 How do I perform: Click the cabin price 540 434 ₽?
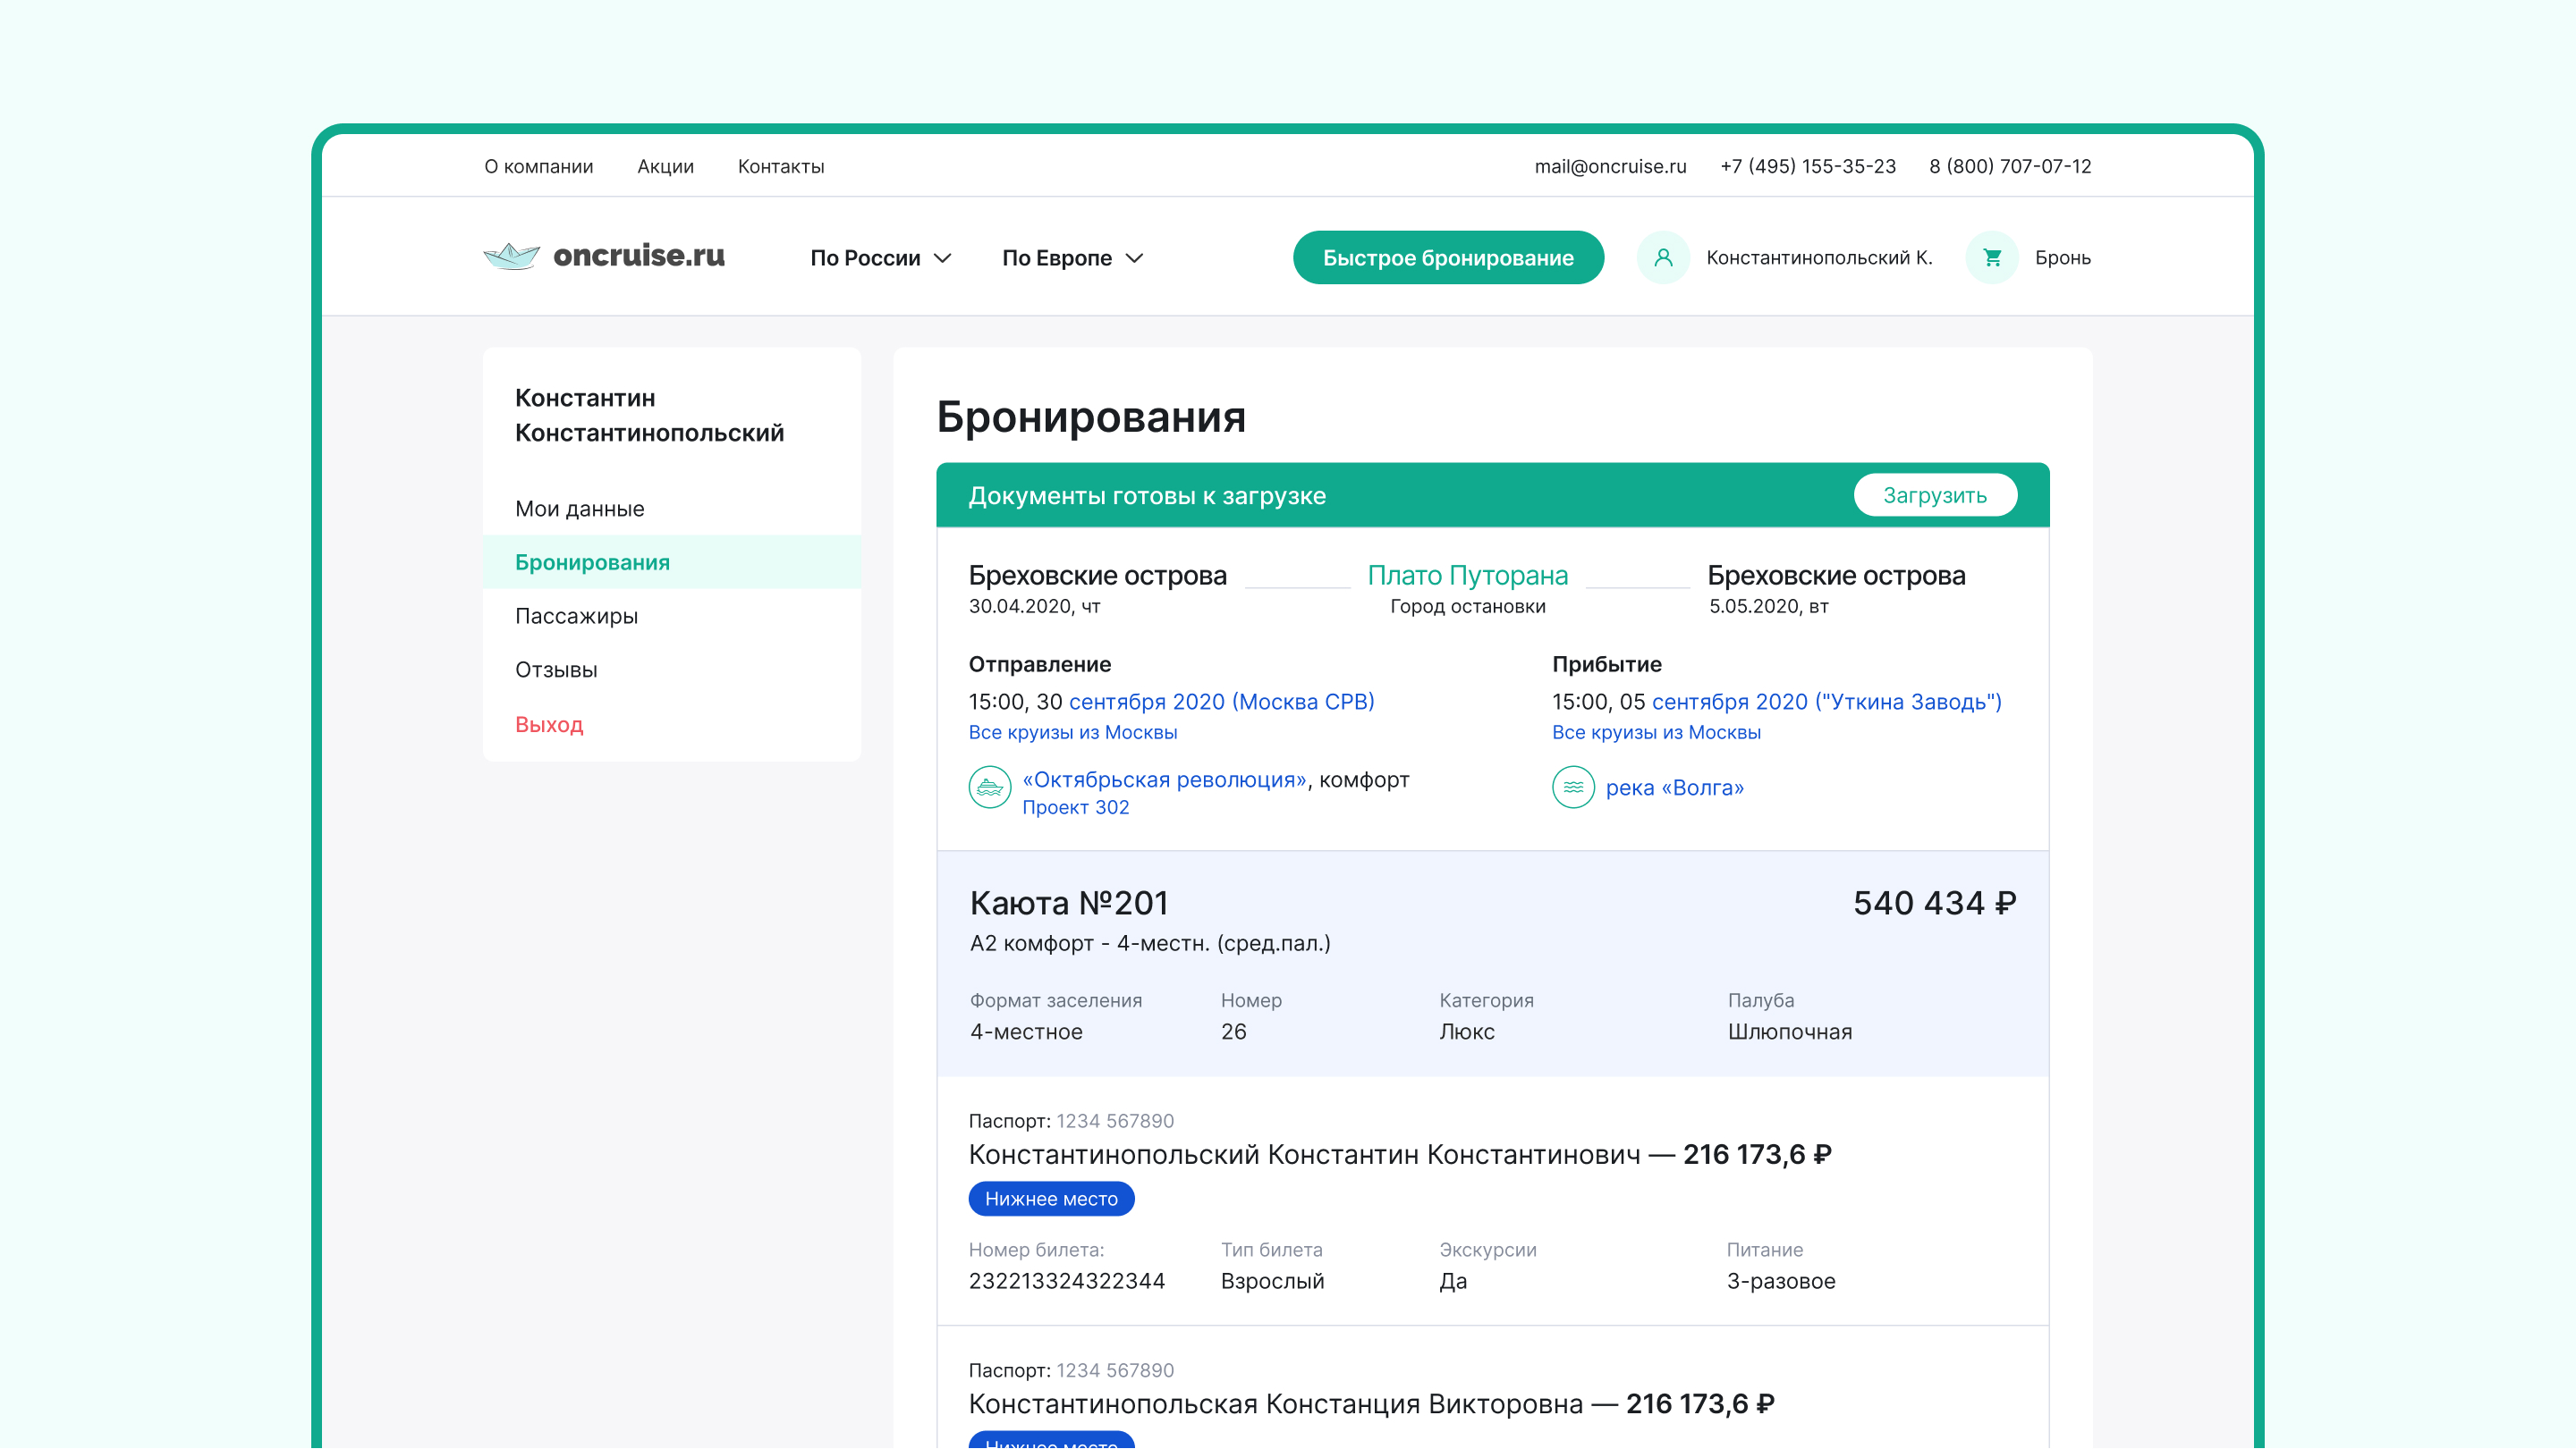click(1934, 904)
